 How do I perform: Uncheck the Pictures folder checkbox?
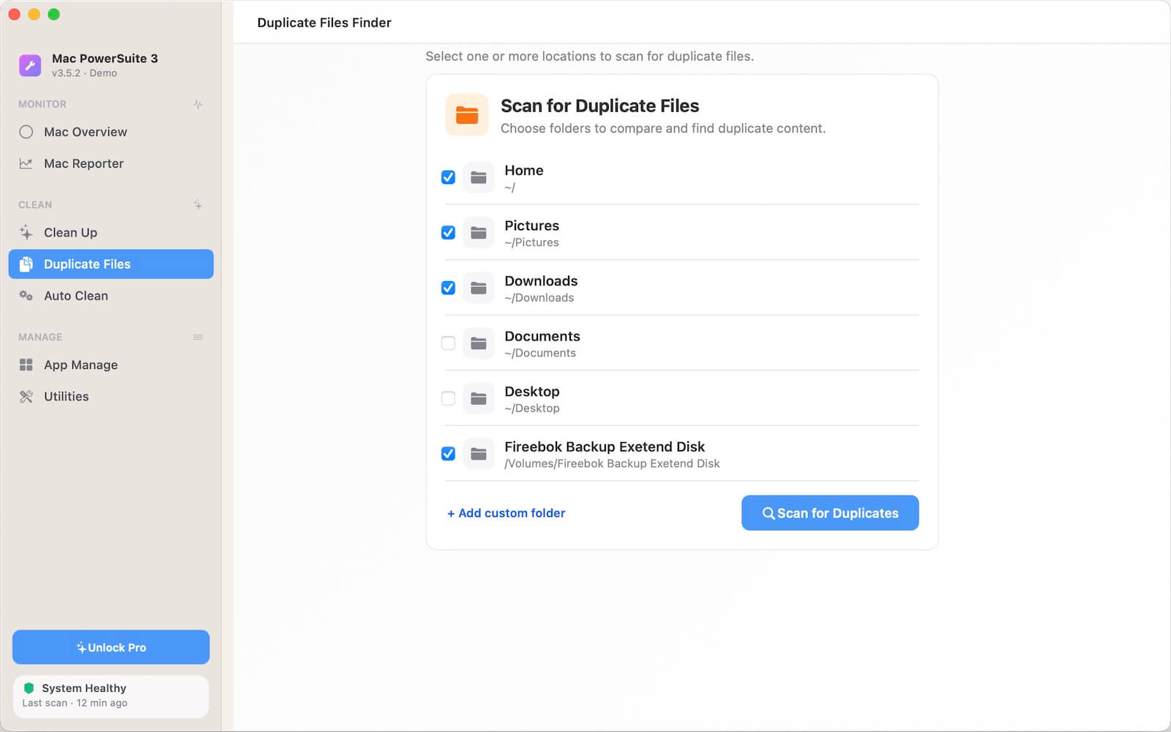(x=449, y=233)
